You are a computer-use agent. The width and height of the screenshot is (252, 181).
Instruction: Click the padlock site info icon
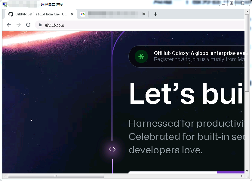click(x=40, y=25)
